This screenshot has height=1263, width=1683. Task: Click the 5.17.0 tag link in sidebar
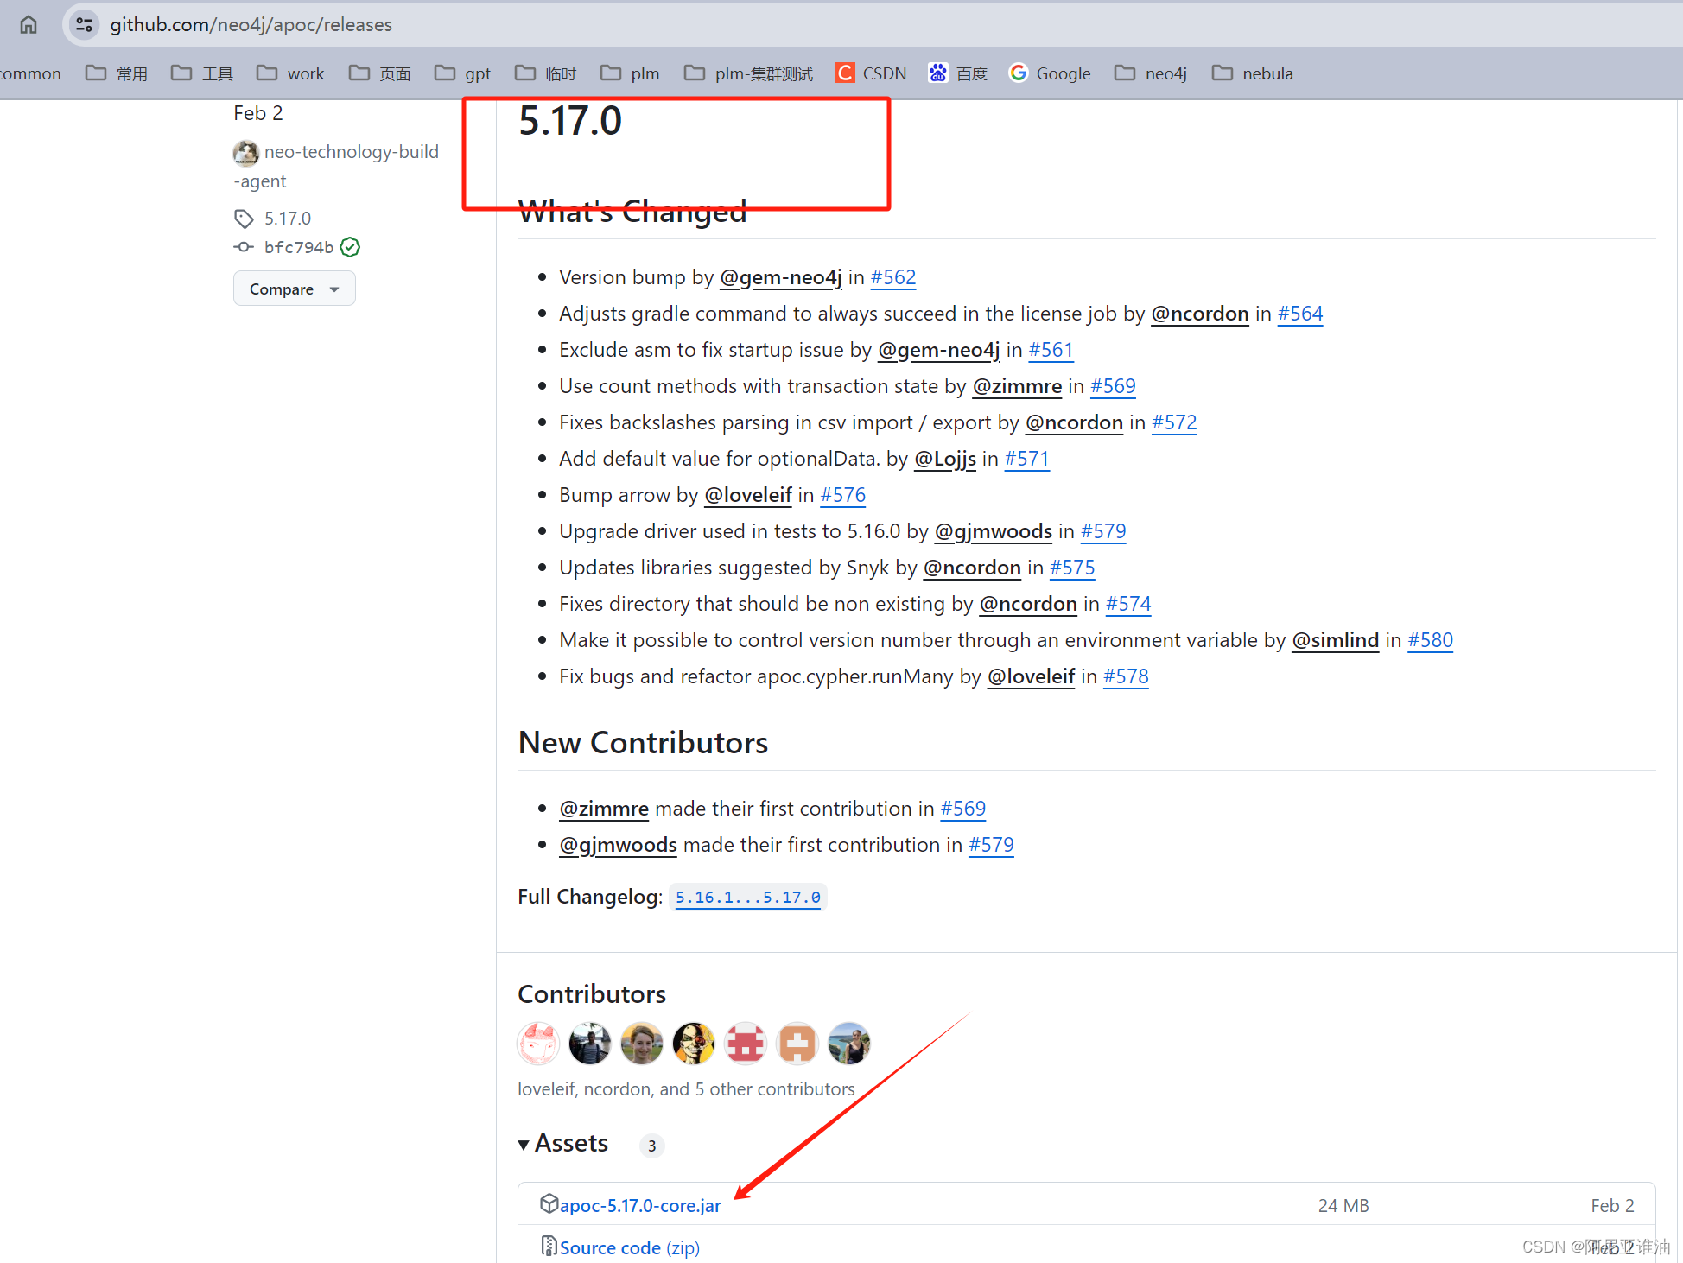(288, 219)
